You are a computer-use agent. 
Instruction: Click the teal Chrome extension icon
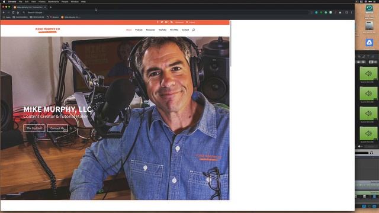[x=316, y=12]
